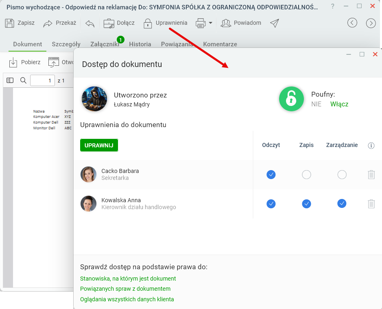Toggle Zapis for Kowalska Anna

click(306, 204)
